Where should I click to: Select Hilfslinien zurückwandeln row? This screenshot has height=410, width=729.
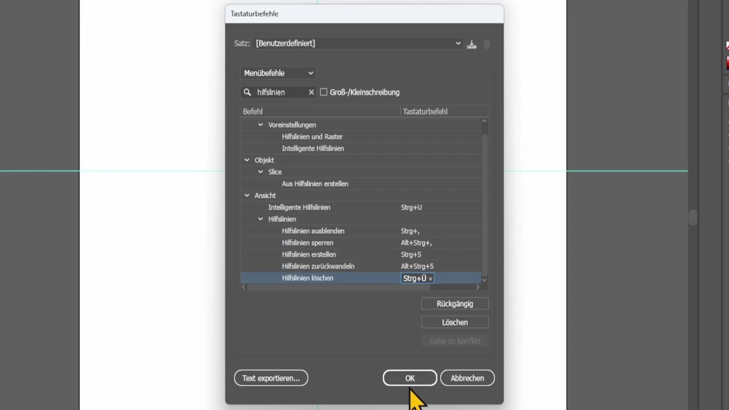tap(361, 266)
